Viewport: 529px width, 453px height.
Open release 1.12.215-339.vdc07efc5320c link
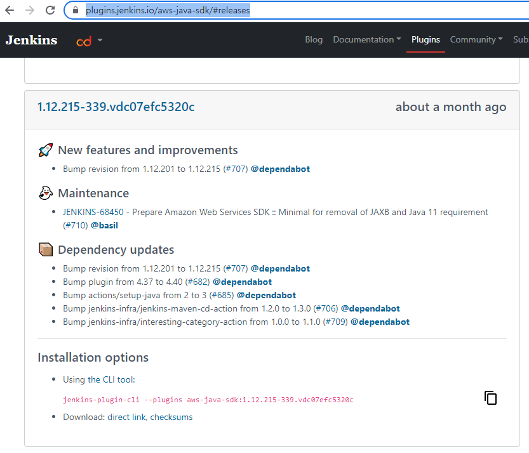click(116, 107)
